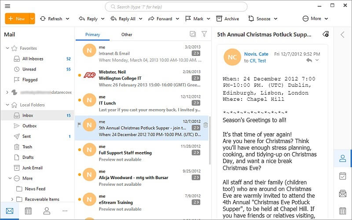Expand the Reply All dropdown arrow
Image resolution: width=352 pixels, height=220 pixels.
(140, 19)
